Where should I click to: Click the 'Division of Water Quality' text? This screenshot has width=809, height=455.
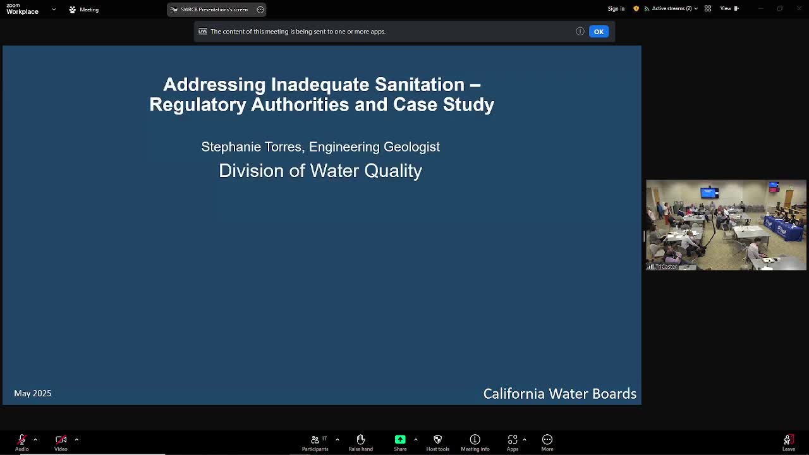(x=320, y=171)
